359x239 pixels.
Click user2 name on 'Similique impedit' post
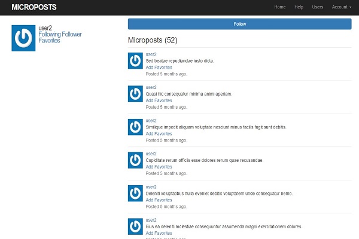tap(151, 120)
